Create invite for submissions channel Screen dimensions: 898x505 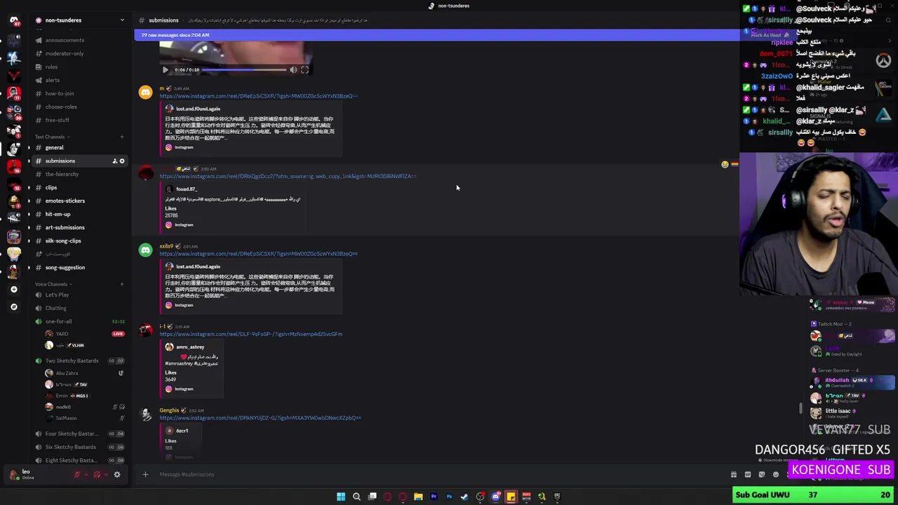[x=114, y=161]
